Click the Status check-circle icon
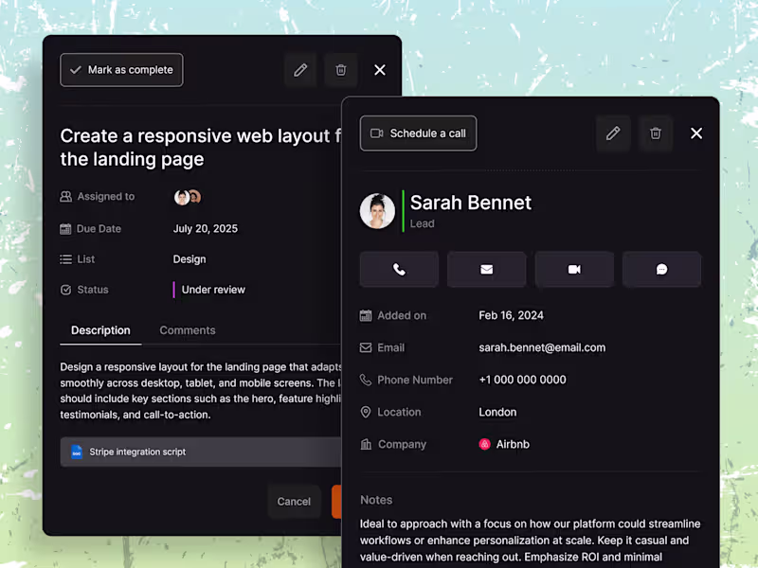Viewport: 758px width, 568px height. coord(65,290)
